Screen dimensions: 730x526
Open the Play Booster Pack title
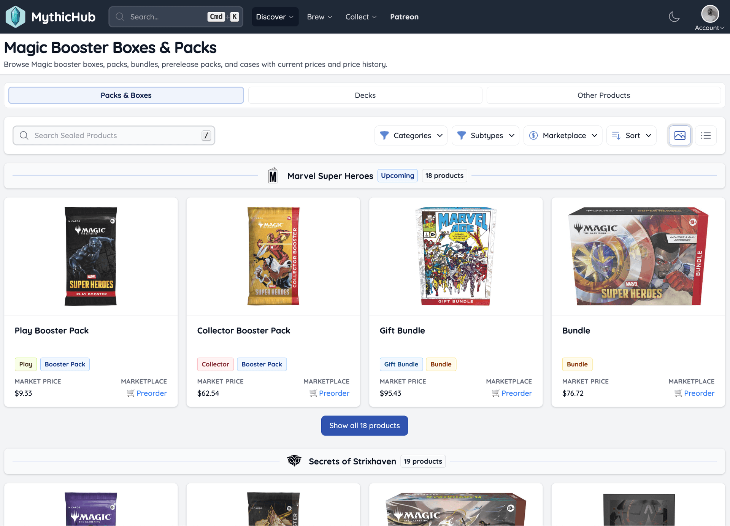(x=52, y=331)
